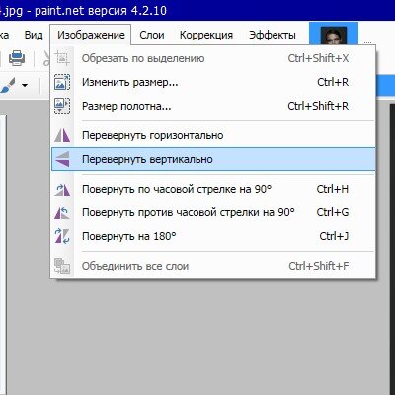
Task: Click the Print toolbar icon
Action: point(17,58)
